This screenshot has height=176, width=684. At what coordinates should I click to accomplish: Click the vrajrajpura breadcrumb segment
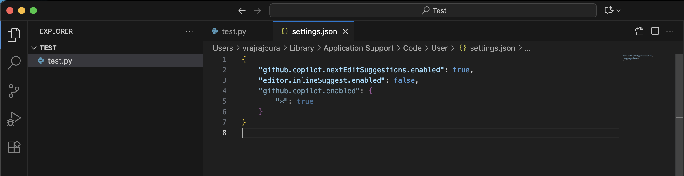261,48
